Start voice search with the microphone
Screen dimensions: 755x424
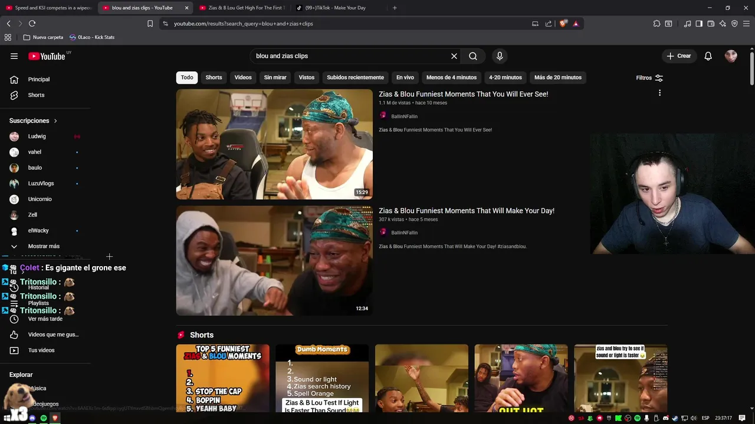tap(500, 56)
